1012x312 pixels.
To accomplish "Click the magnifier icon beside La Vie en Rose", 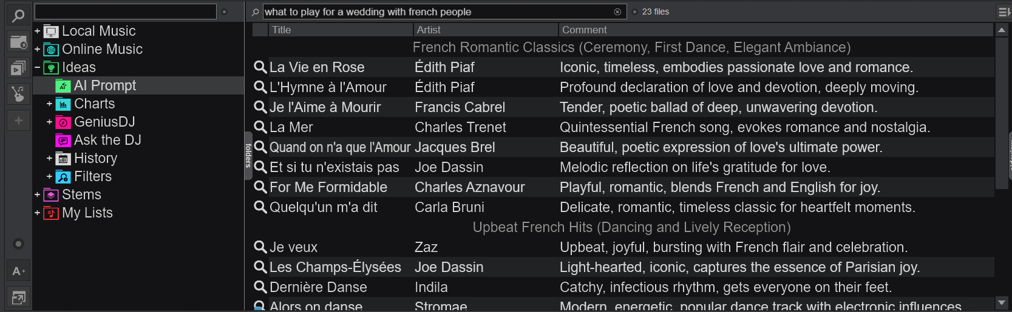I will coord(260,67).
